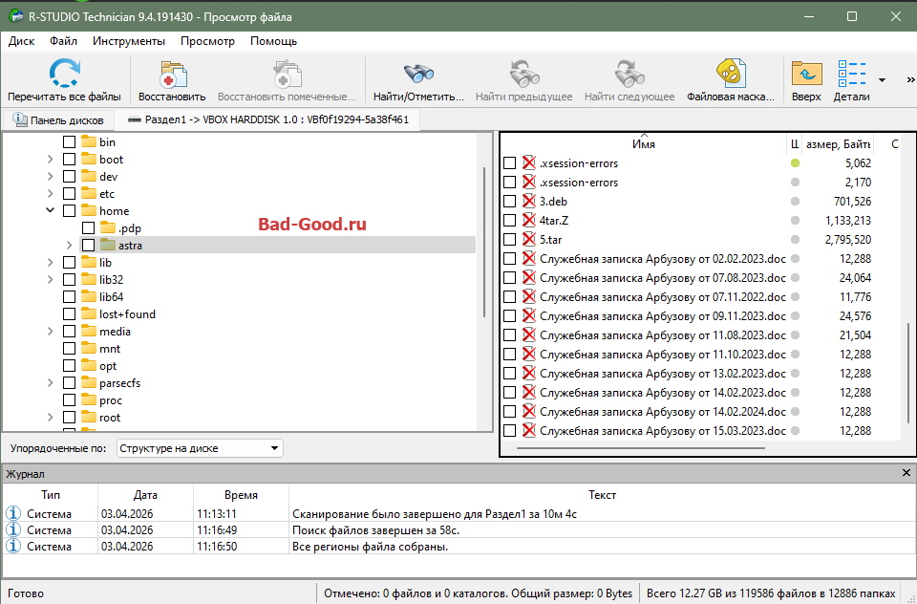Open Найти/Отметить binoculars search tool

coord(418,75)
